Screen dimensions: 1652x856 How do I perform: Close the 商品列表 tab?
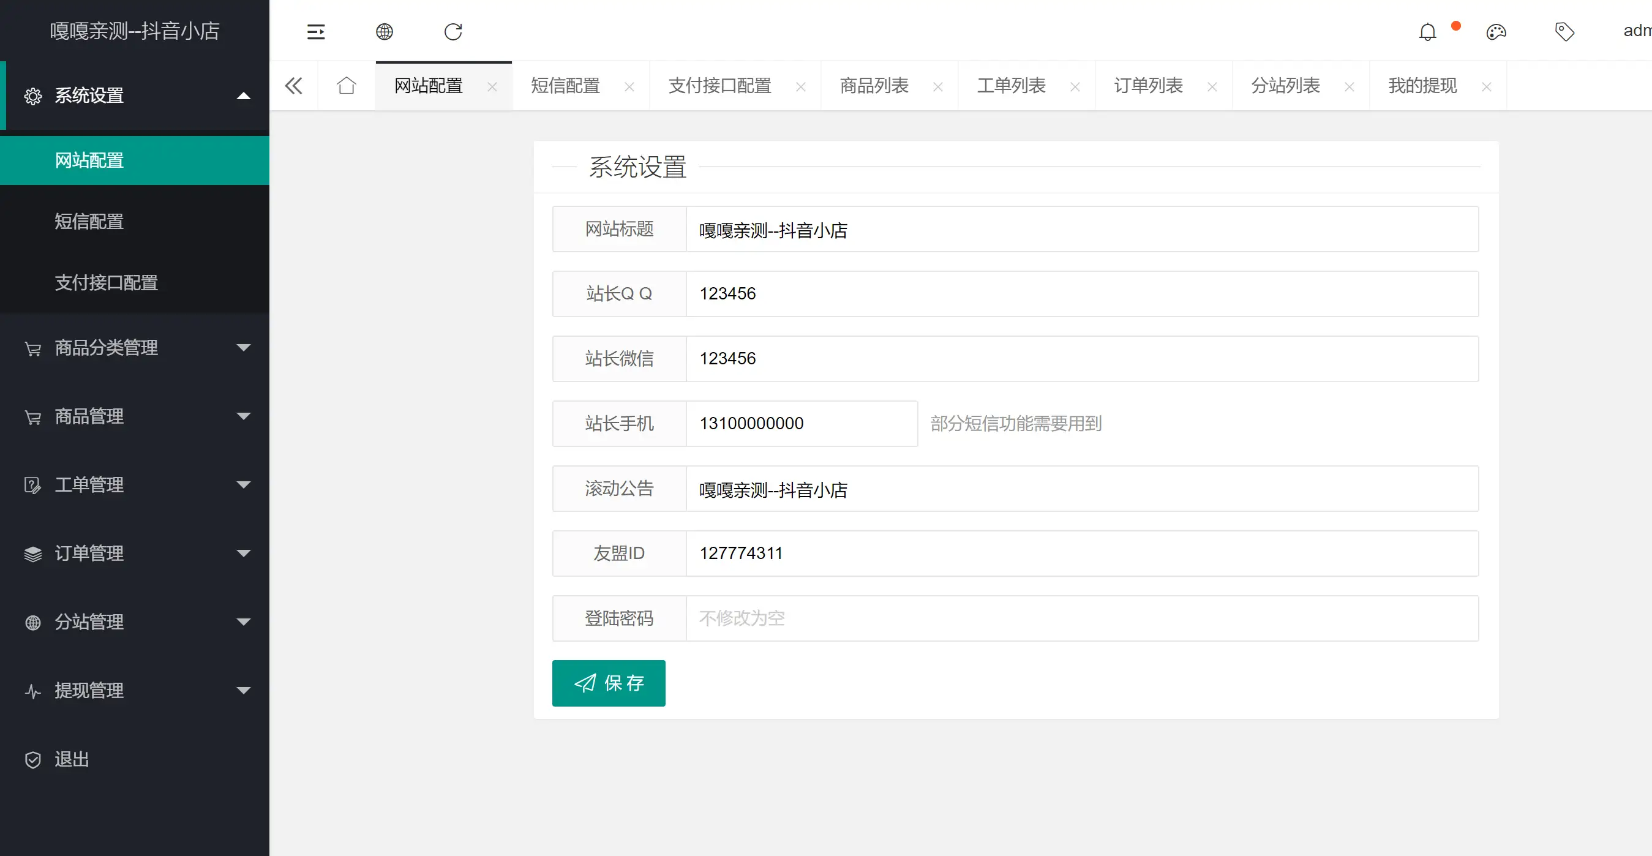[938, 86]
